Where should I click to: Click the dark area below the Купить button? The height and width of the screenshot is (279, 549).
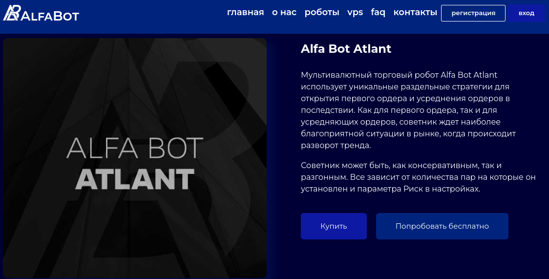point(334,259)
